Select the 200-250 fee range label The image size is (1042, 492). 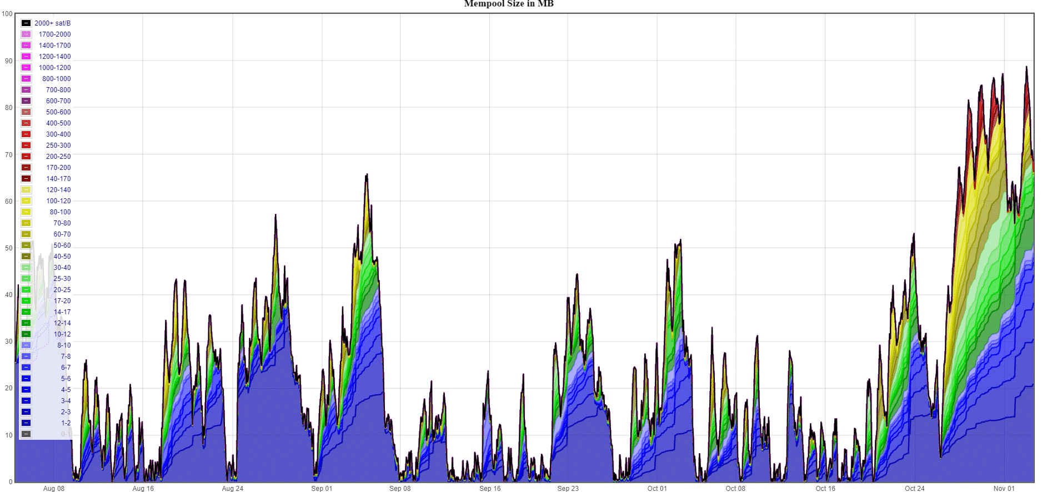pyautogui.click(x=58, y=157)
